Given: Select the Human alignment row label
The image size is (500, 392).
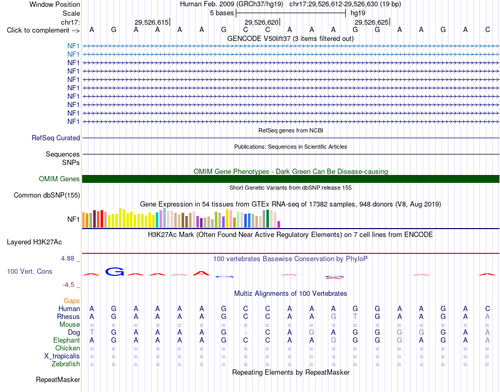Looking at the screenshot, I should click(x=69, y=308).
